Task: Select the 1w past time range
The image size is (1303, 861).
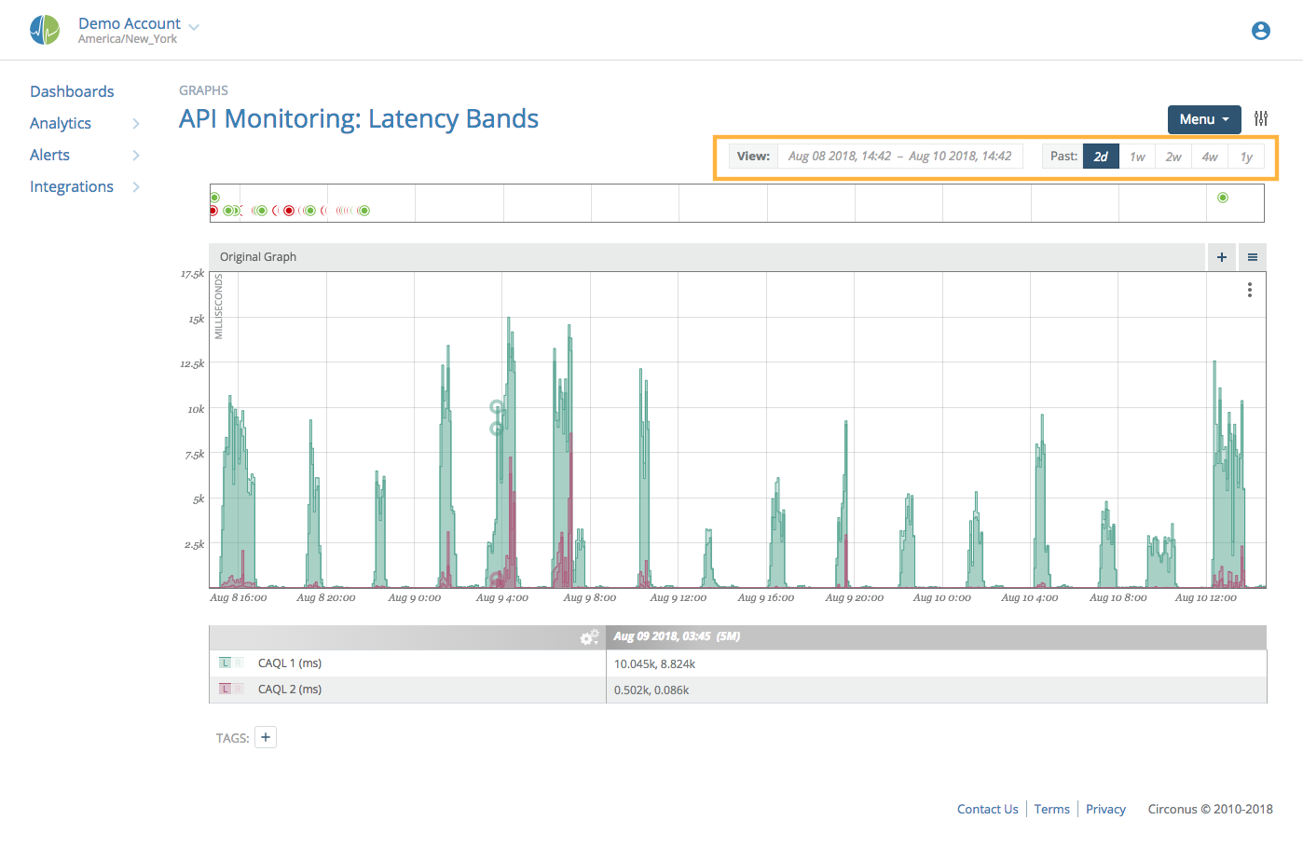Action: tap(1137, 157)
